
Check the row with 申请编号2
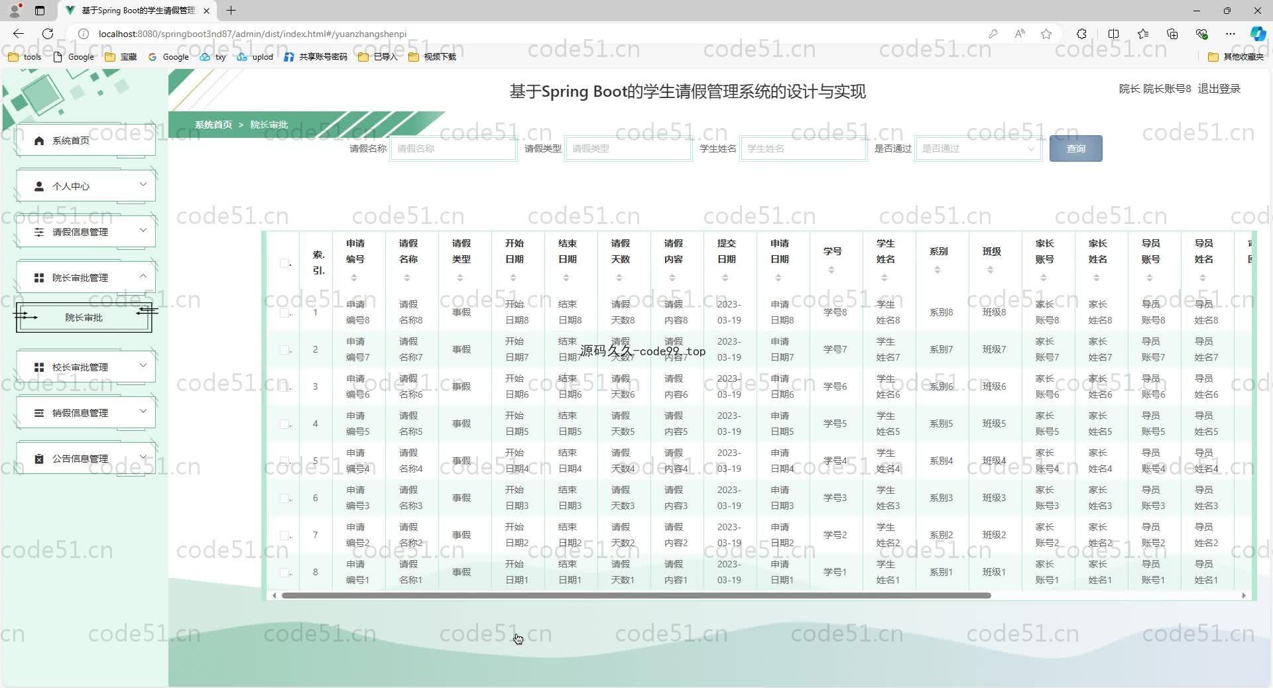[x=284, y=535]
